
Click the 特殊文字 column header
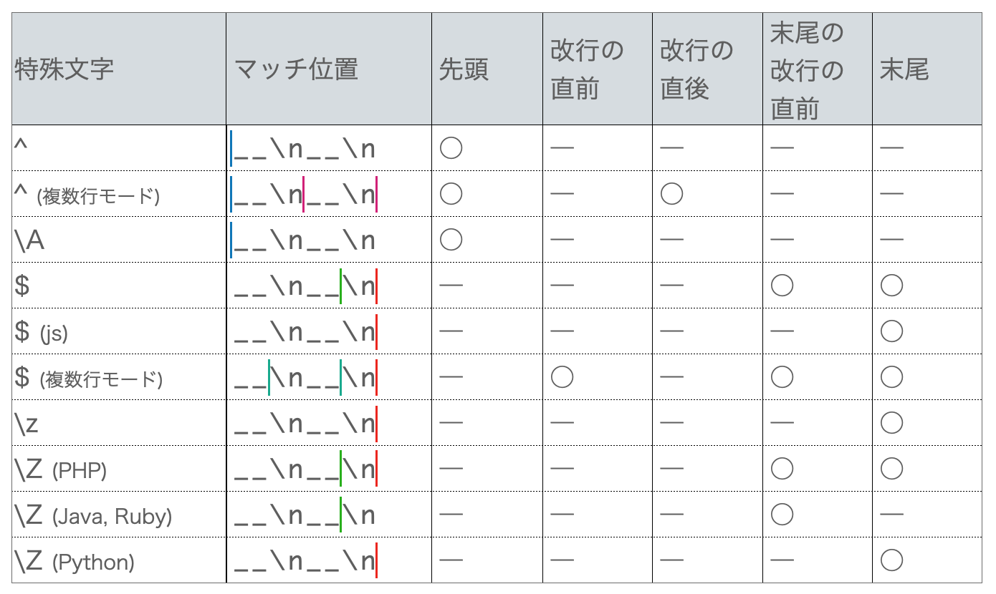pos(64,69)
